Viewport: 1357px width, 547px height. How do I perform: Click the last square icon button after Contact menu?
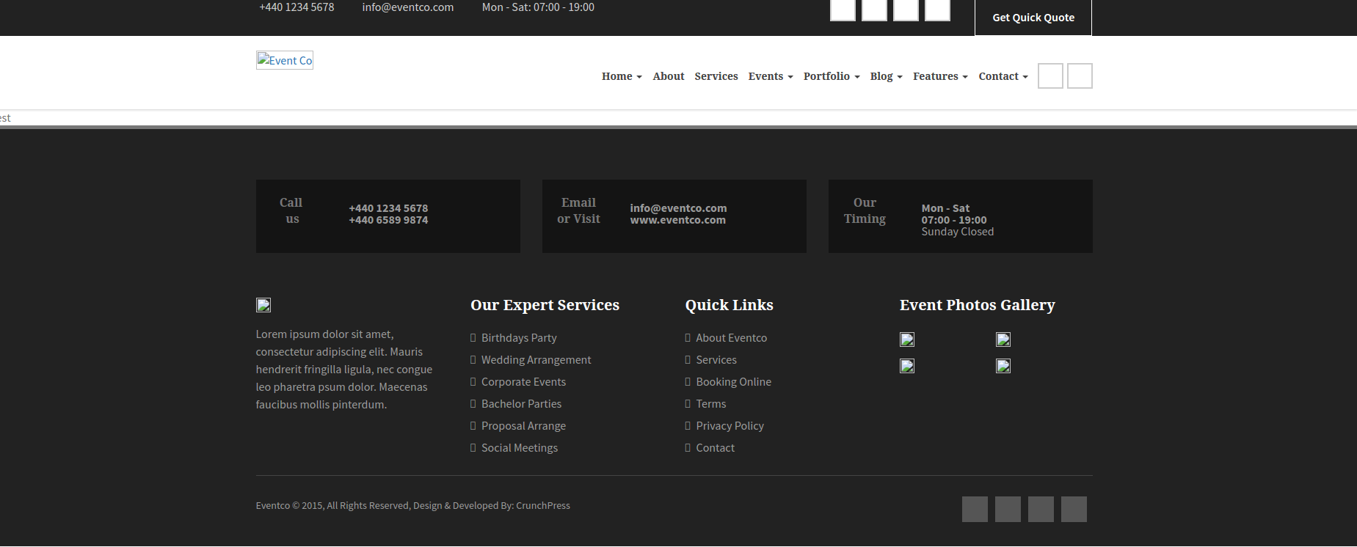[x=1080, y=76]
